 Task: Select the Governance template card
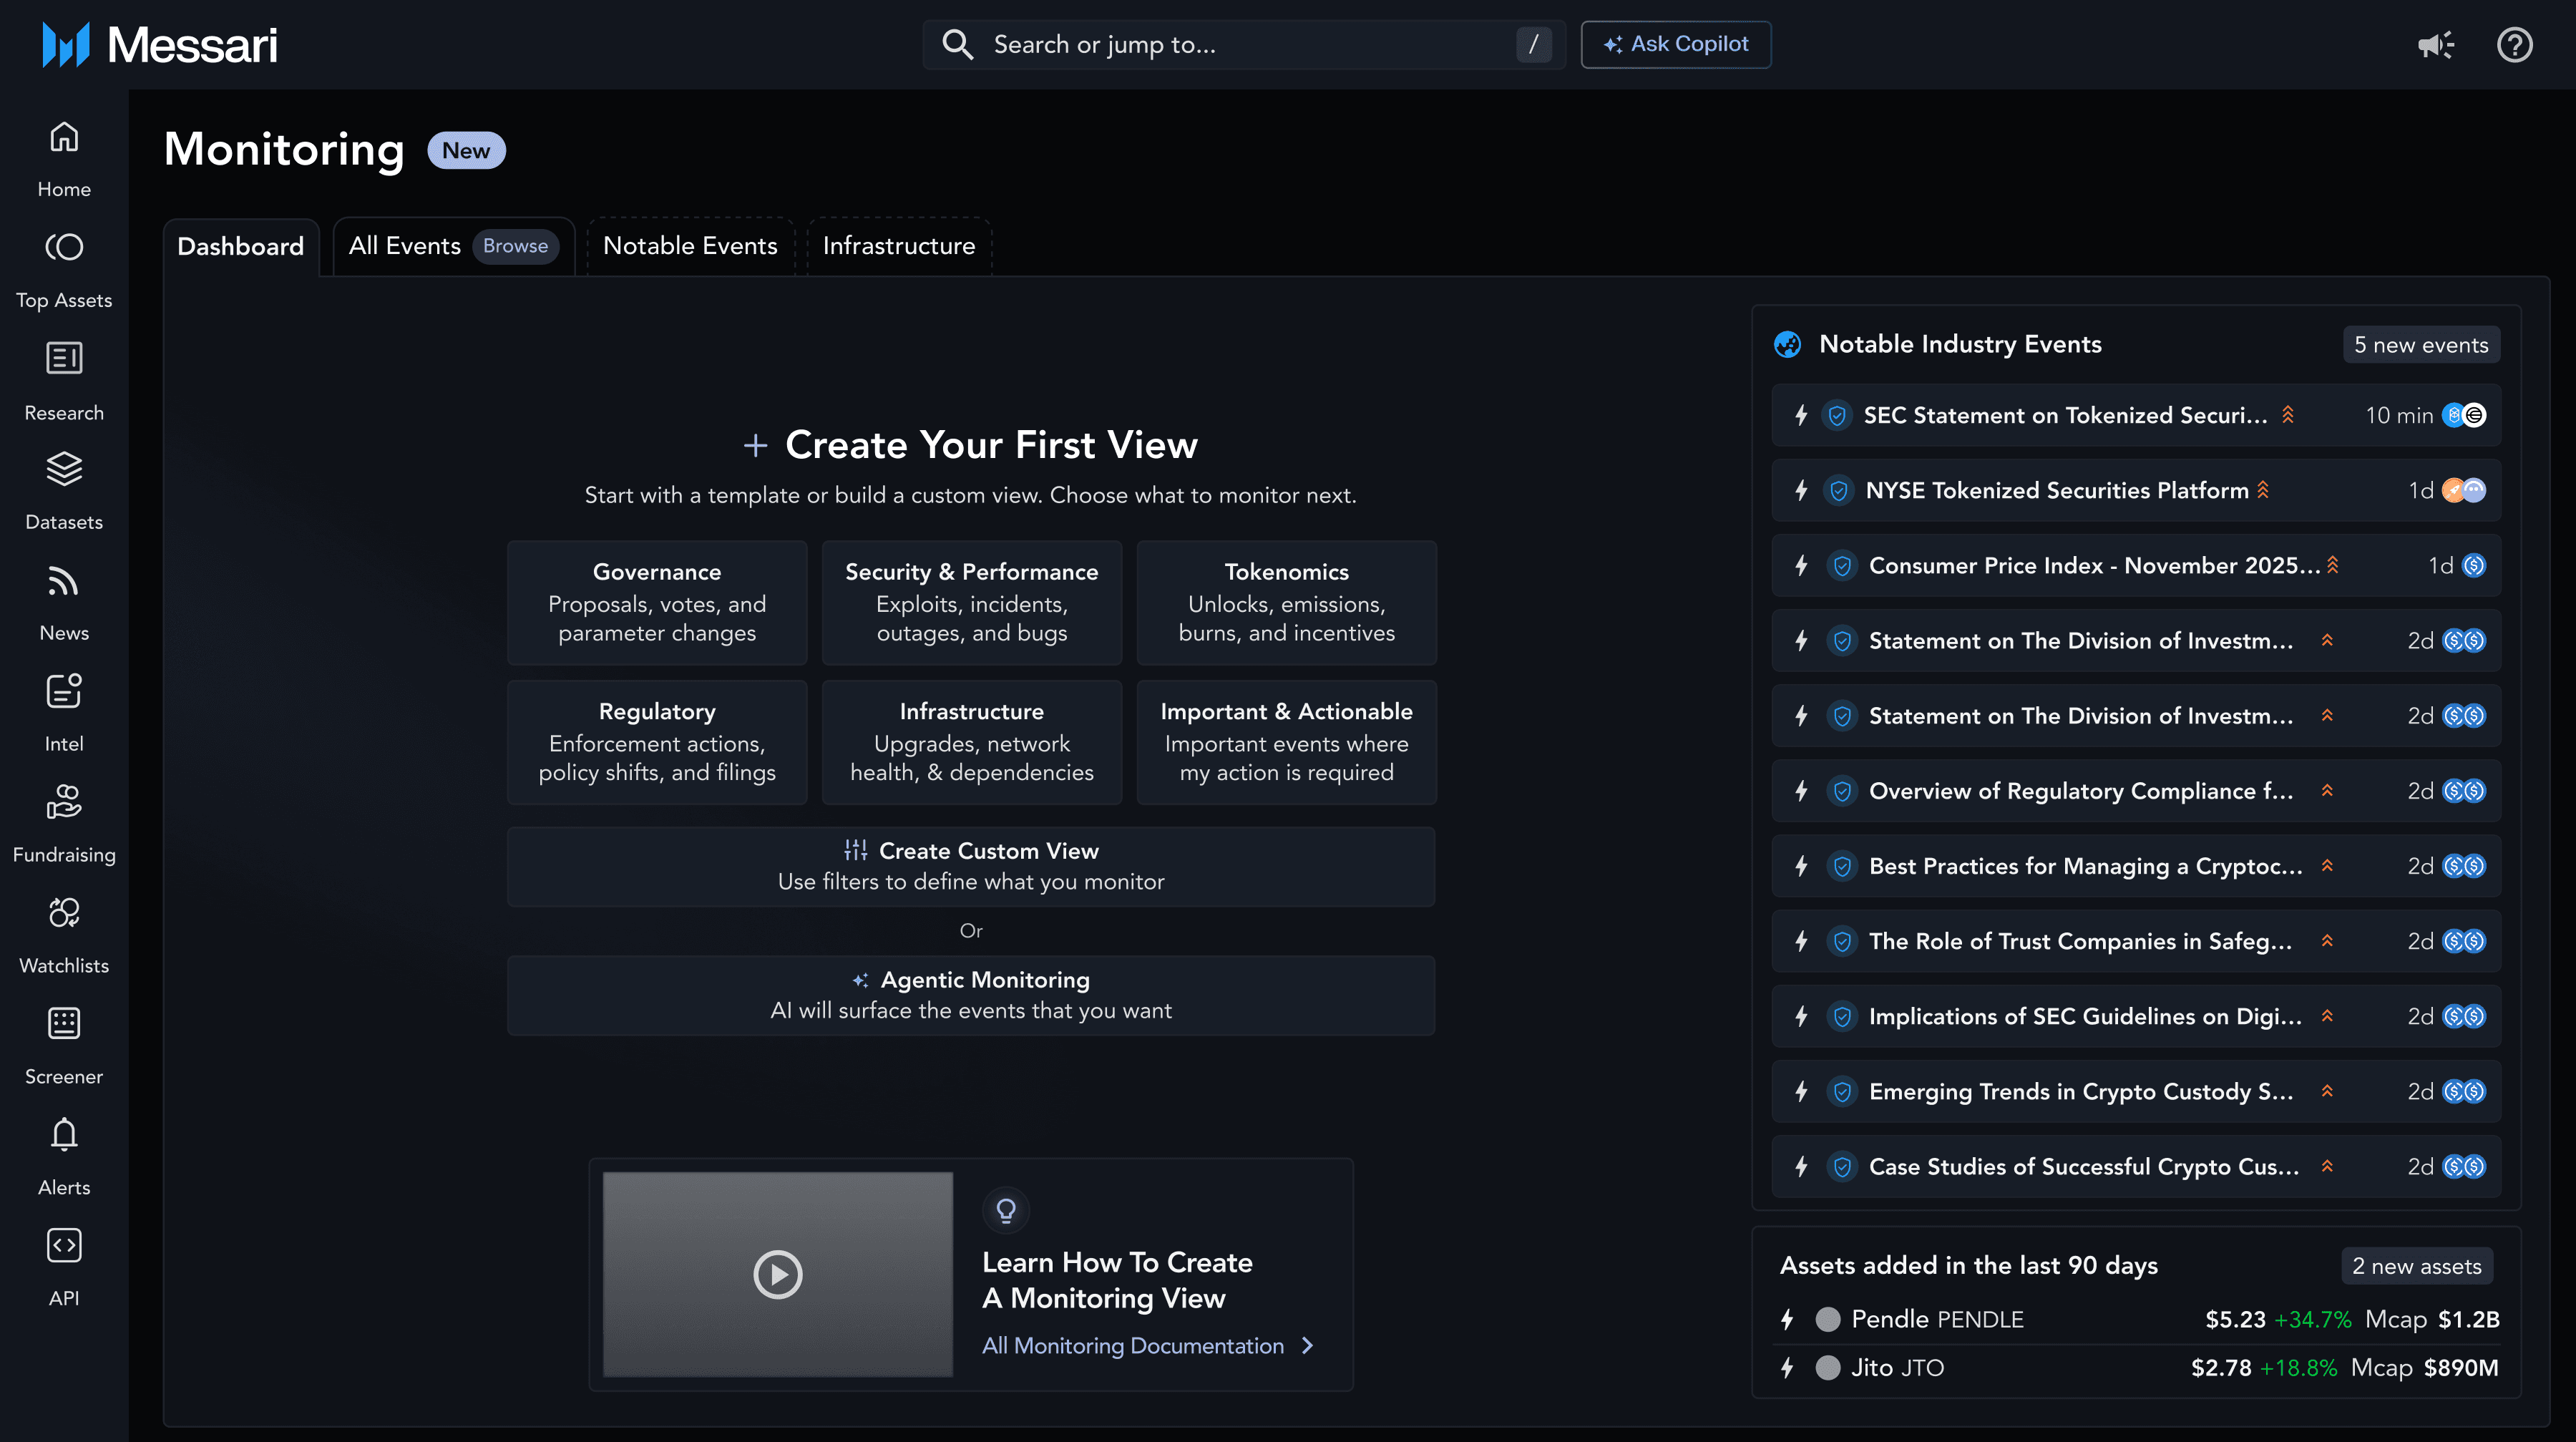(x=657, y=603)
